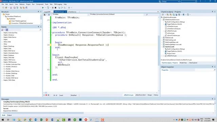Image resolution: width=217 pixels, height=122 pixels.
Task: Open Outlook from the taskbar
Action: [36, 120]
